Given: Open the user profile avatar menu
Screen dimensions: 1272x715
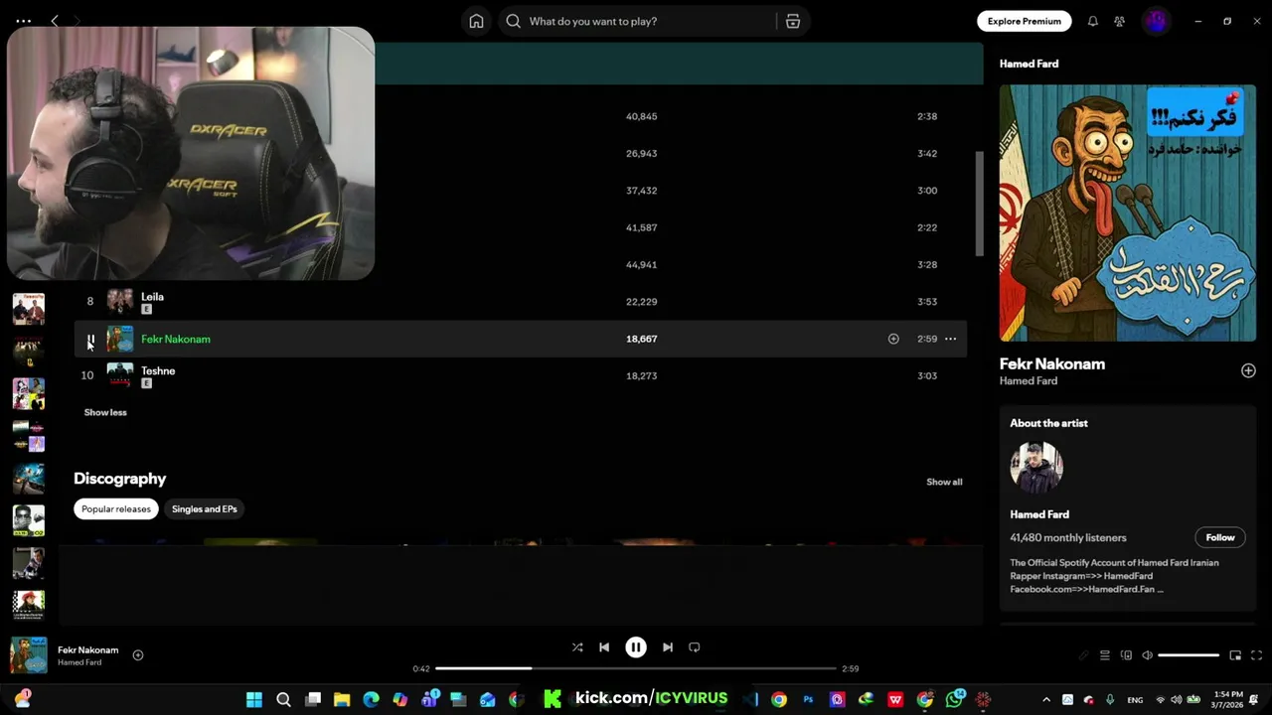Looking at the screenshot, I should (1156, 21).
